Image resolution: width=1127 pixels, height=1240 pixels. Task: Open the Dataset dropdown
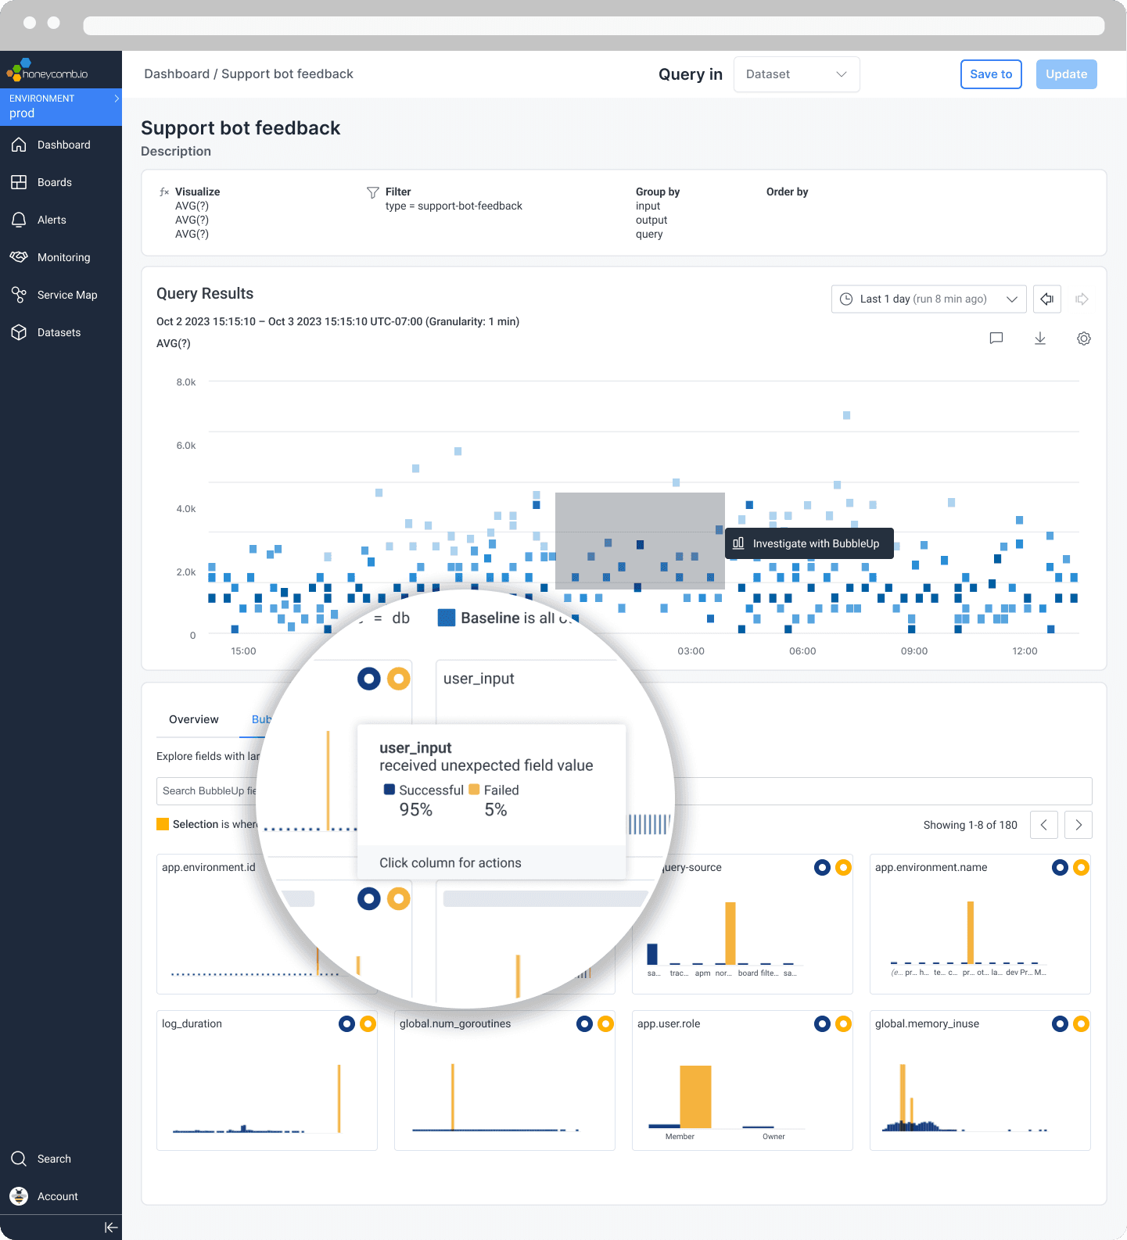[796, 74]
